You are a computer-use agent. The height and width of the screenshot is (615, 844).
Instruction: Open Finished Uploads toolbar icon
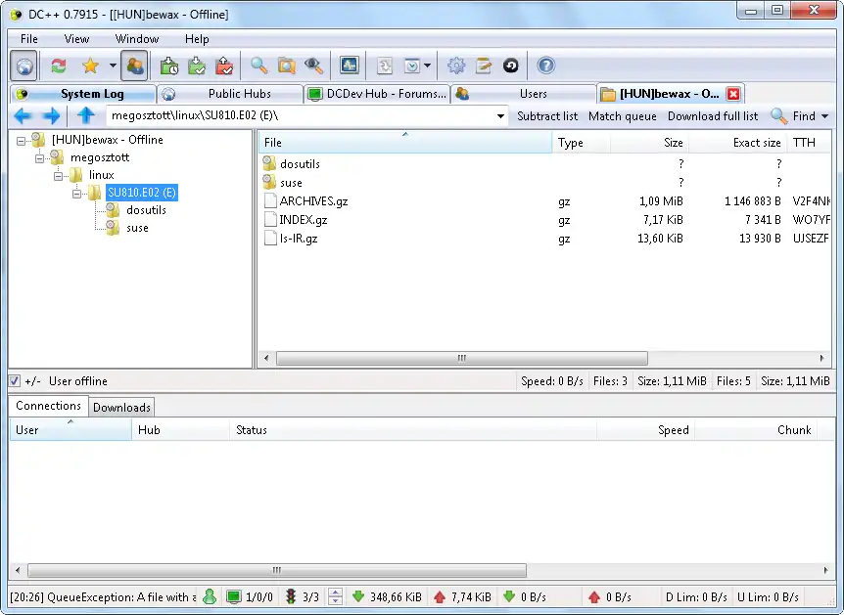[224, 66]
